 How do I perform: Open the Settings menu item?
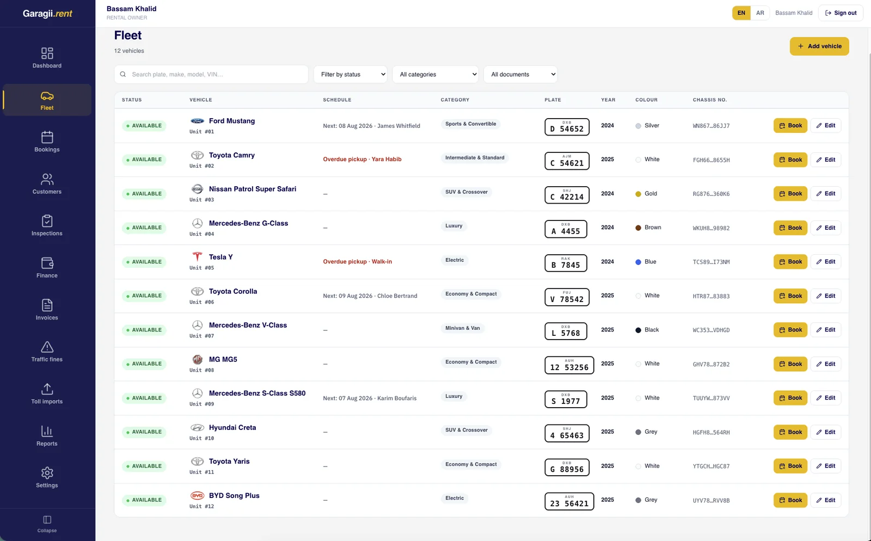coord(47,477)
